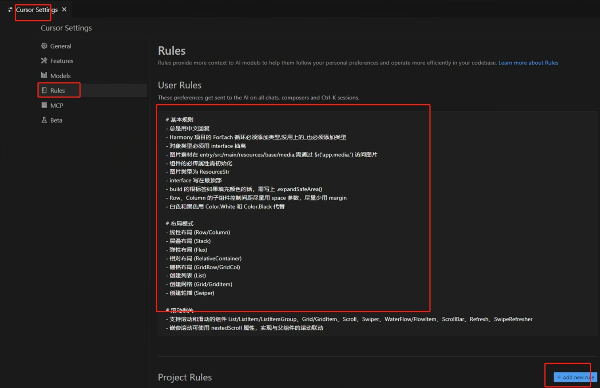
Task: Select the Cursor Settings tab title
Action: coord(36,10)
